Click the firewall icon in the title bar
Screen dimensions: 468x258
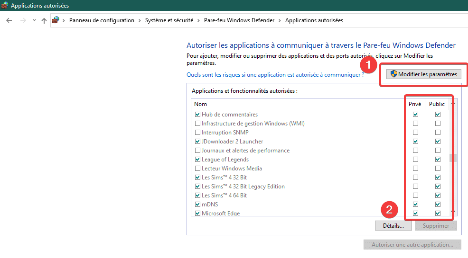click(x=4, y=5)
